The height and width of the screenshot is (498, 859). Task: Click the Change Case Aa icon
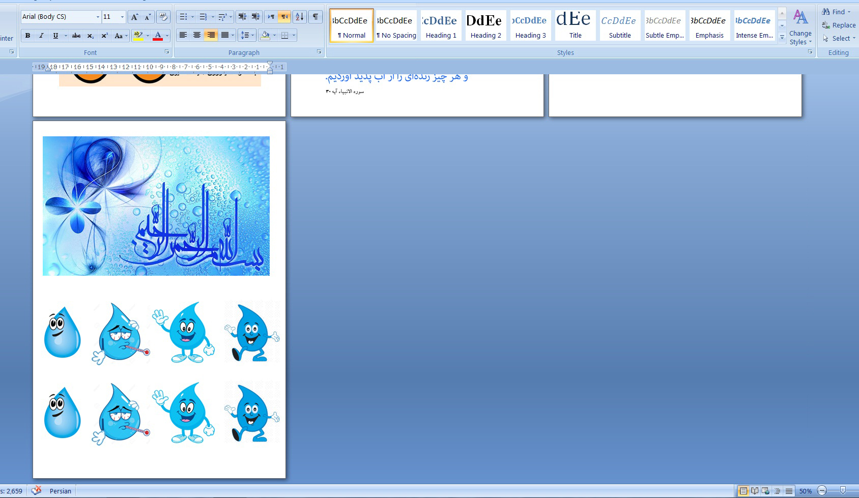pos(119,36)
